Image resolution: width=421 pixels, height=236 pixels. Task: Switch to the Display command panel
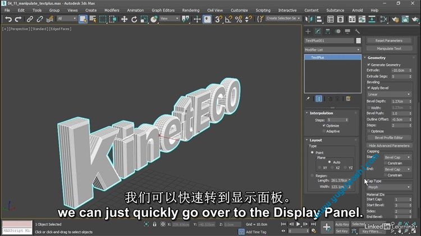pyautogui.click(x=347, y=31)
